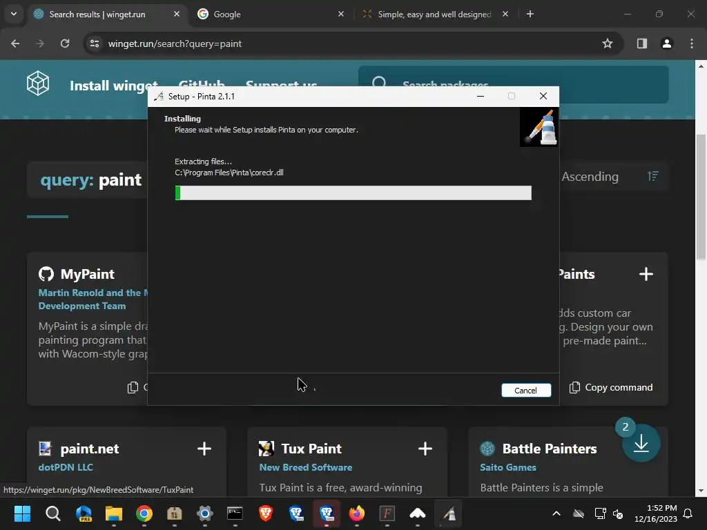Image resolution: width=707 pixels, height=530 pixels.
Task: Switch to the Google tab
Action: click(269, 14)
